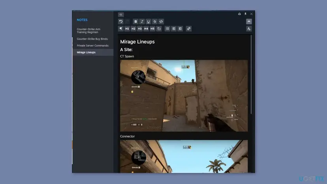Screen dimensions: 327x184
Task: Toggle bold formatting
Action: click(x=135, y=21)
